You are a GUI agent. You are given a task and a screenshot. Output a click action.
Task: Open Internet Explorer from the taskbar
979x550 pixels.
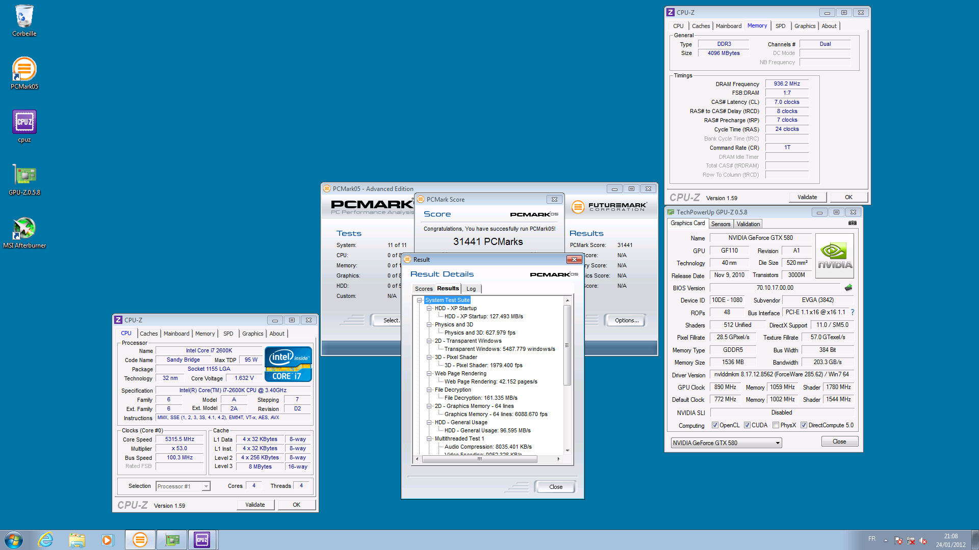(46, 540)
